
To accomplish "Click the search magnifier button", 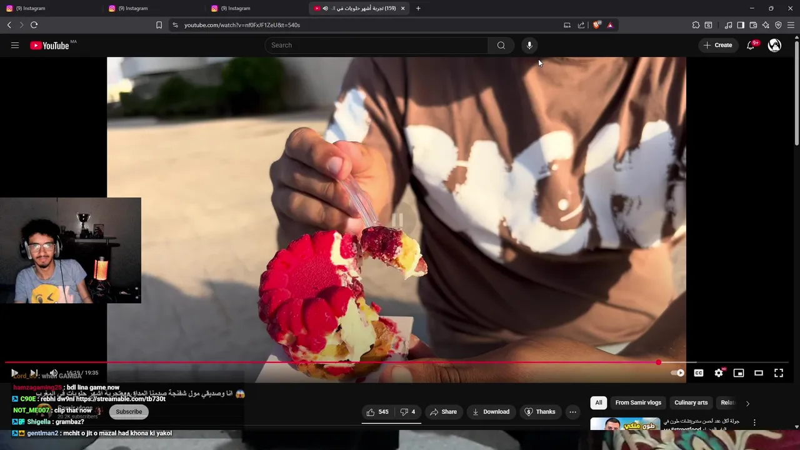I will pos(501,45).
